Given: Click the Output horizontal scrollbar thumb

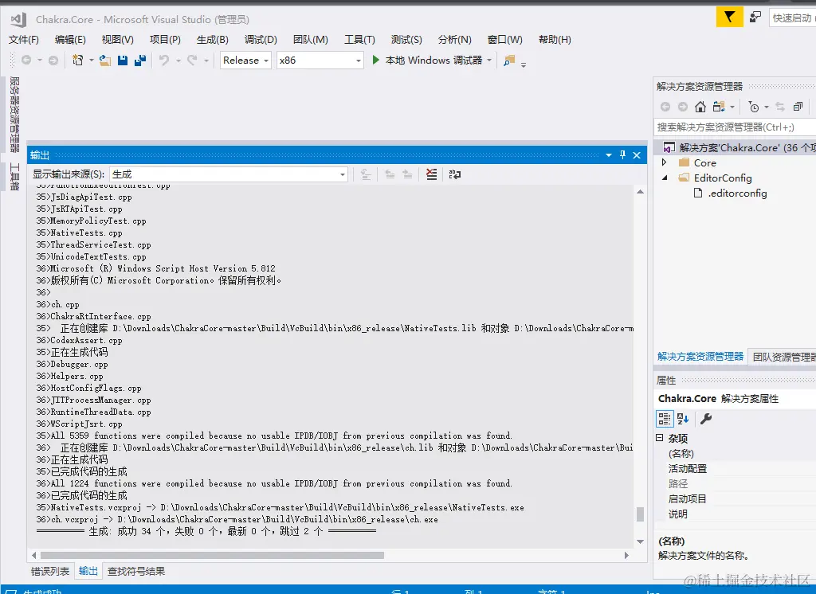Looking at the screenshot, I should 212,556.
